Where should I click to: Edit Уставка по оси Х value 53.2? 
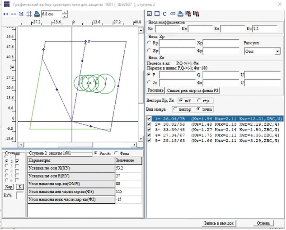128,168
